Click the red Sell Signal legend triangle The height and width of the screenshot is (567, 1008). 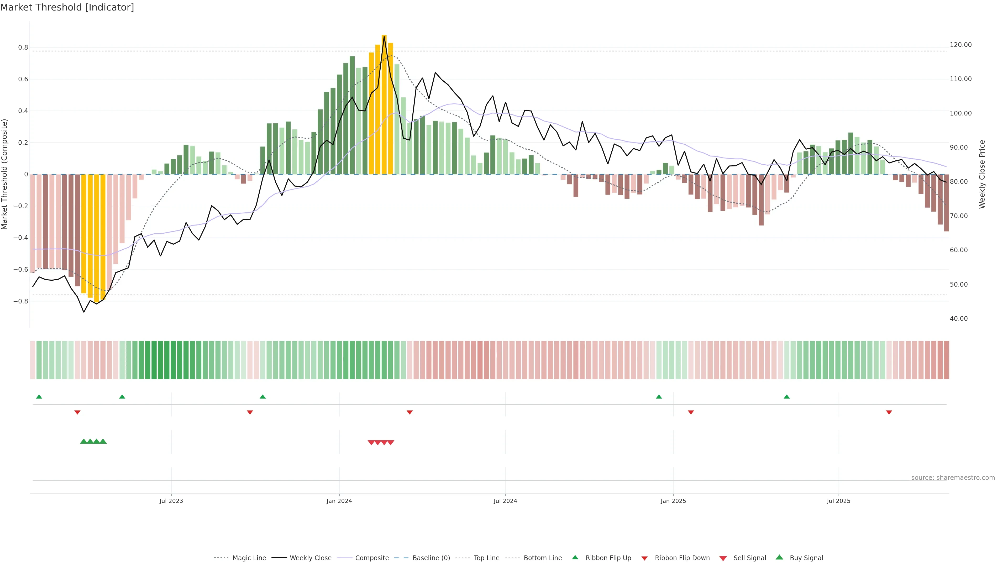723,558
